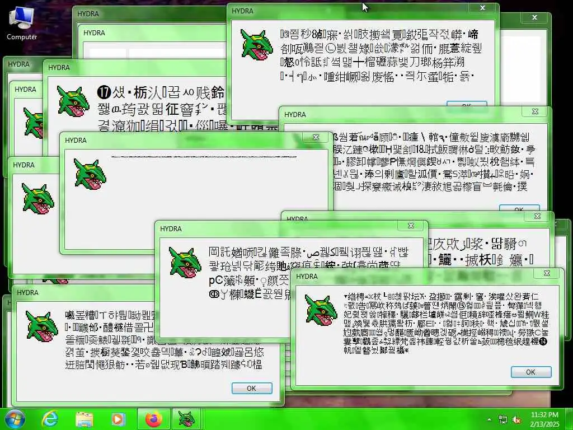This screenshot has width=573, height=430.
Task: Open the network status tray icon
Action: tap(503, 420)
